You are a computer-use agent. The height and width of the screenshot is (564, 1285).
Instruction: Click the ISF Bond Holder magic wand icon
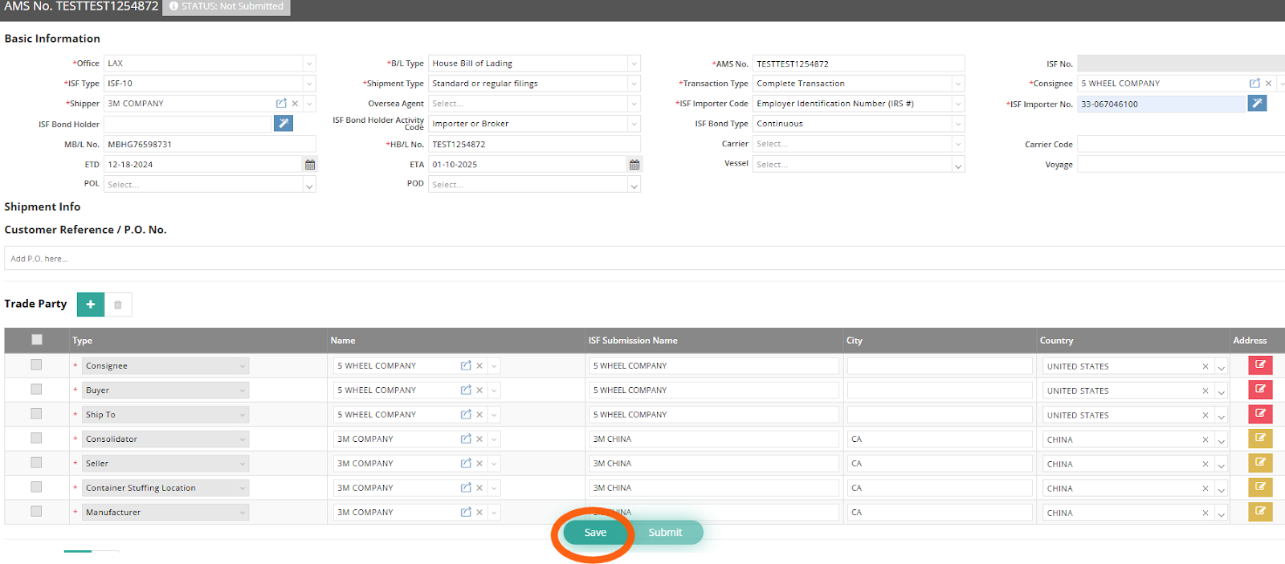pos(284,124)
